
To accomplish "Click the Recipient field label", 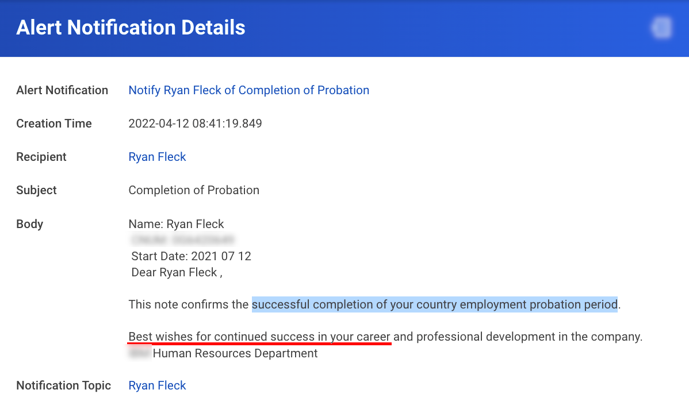I will point(41,157).
